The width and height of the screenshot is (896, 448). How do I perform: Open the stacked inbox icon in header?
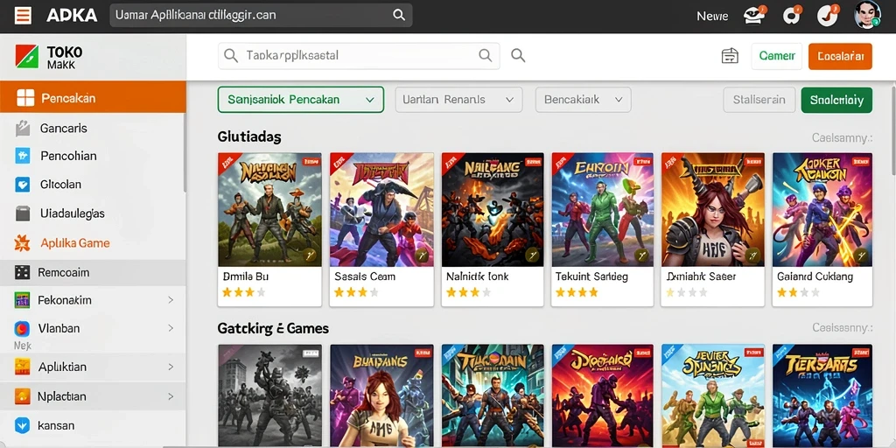click(753, 16)
